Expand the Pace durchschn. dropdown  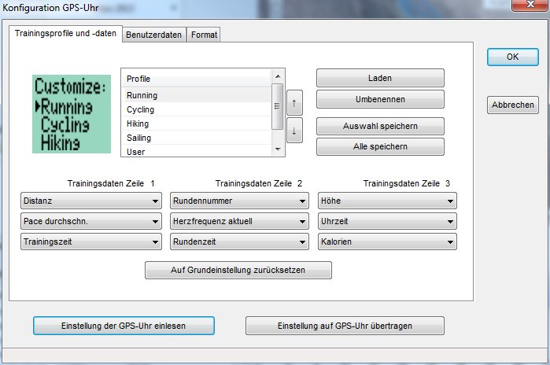(x=91, y=221)
